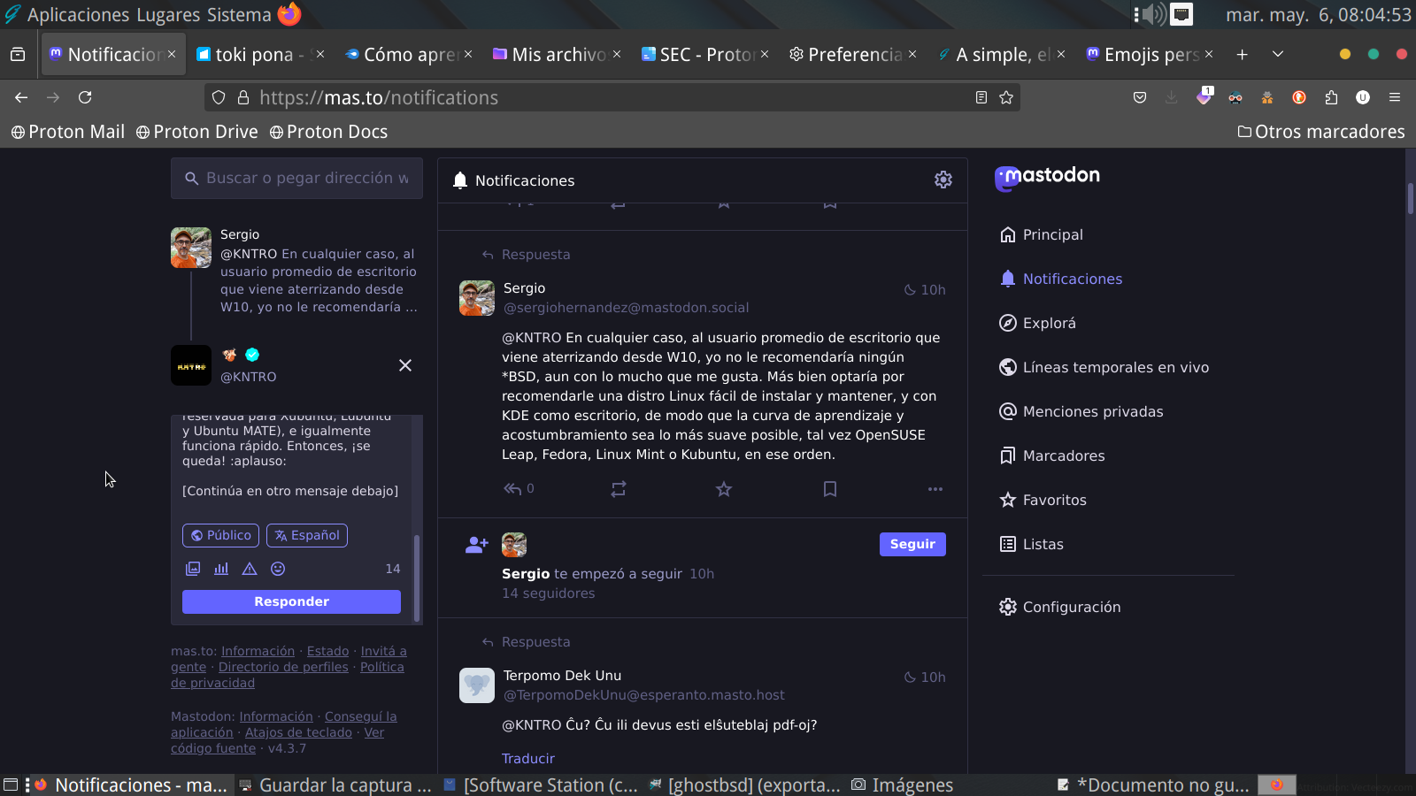The image size is (1416, 796).
Task: Boost Sergio's post about KDE
Action: coord(619,489)
